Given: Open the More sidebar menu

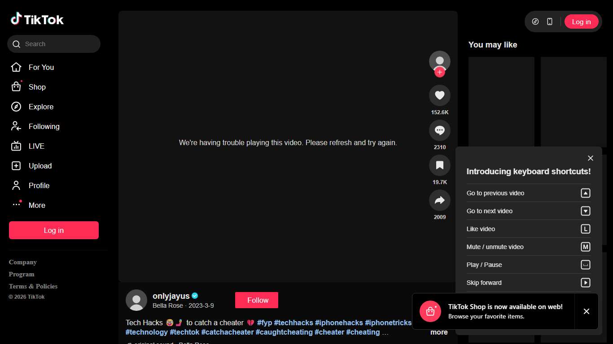Looking at the screenshot, I should click(36, 205).
